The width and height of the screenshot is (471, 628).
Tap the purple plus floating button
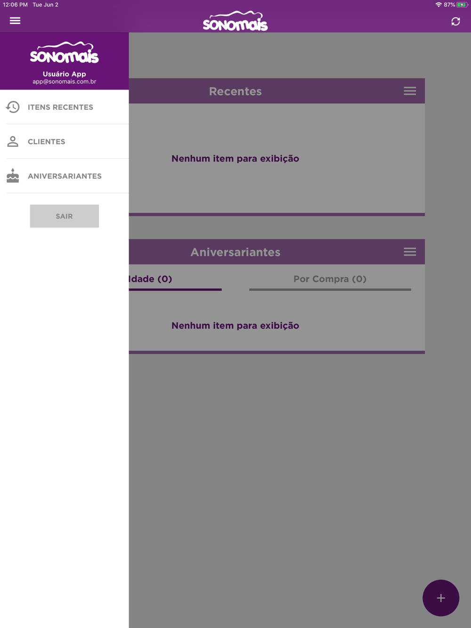441,598
